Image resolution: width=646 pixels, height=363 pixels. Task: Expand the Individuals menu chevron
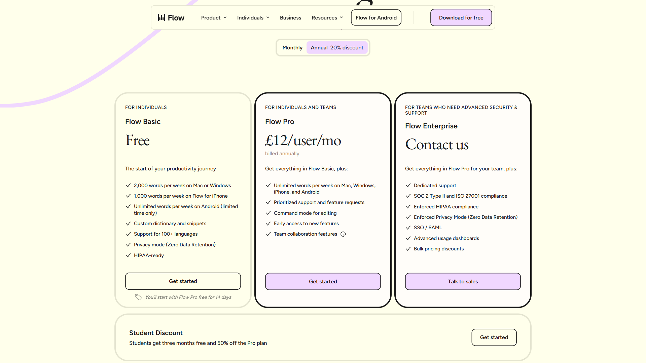tap(268, 17)
